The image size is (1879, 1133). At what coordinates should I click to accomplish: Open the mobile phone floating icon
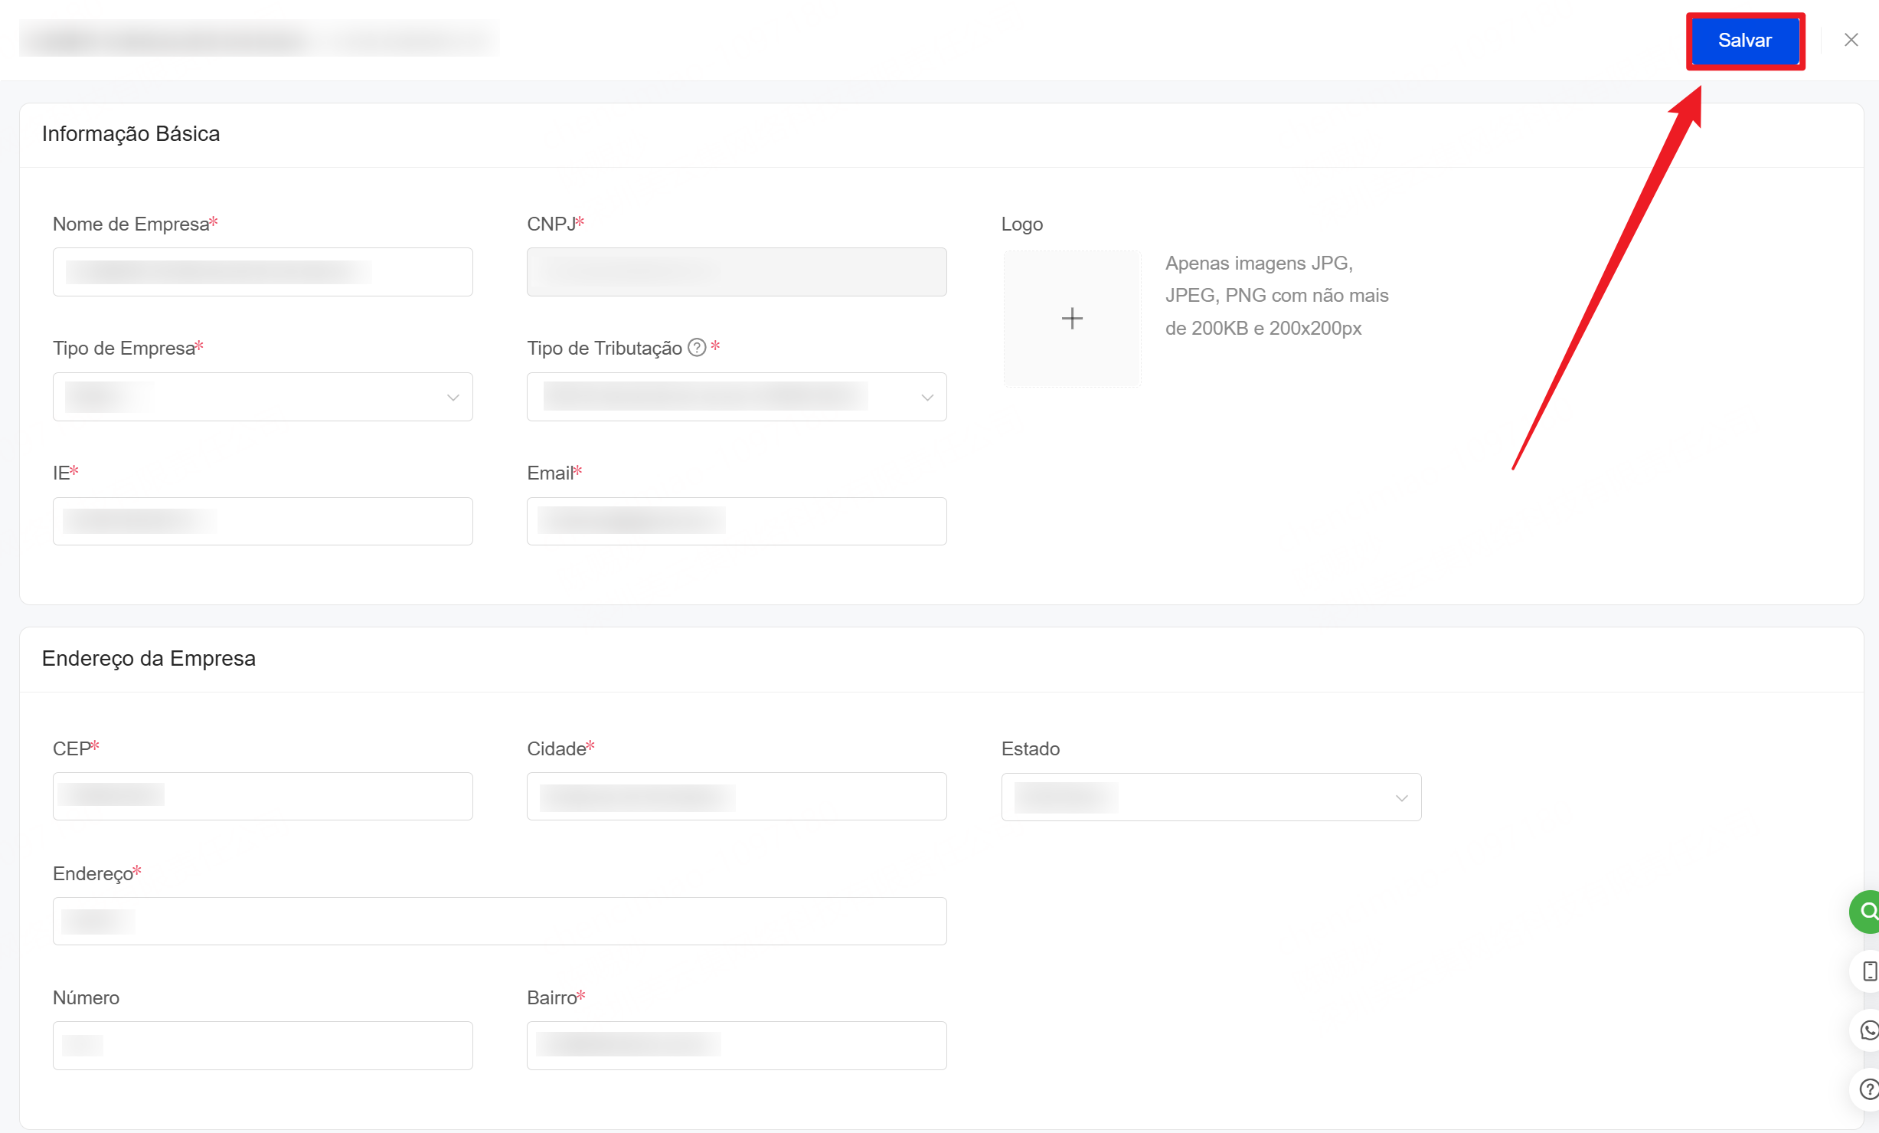pos(1868,971)
